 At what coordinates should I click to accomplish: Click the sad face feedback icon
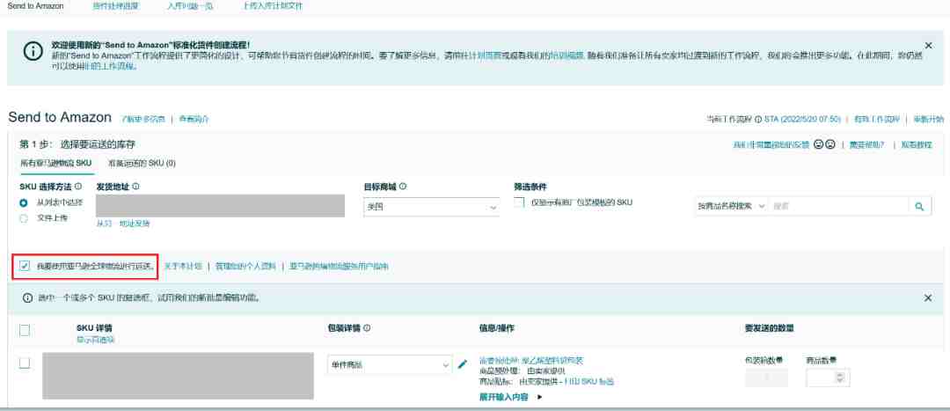[x=829, y=144]
